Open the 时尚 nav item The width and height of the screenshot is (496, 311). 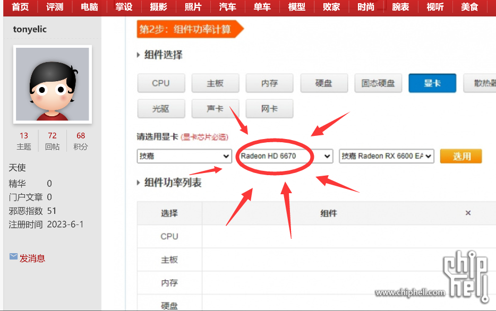click(x=366, y=7)
